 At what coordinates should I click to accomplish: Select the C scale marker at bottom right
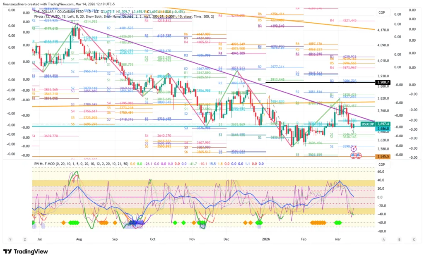pos(414,239)
